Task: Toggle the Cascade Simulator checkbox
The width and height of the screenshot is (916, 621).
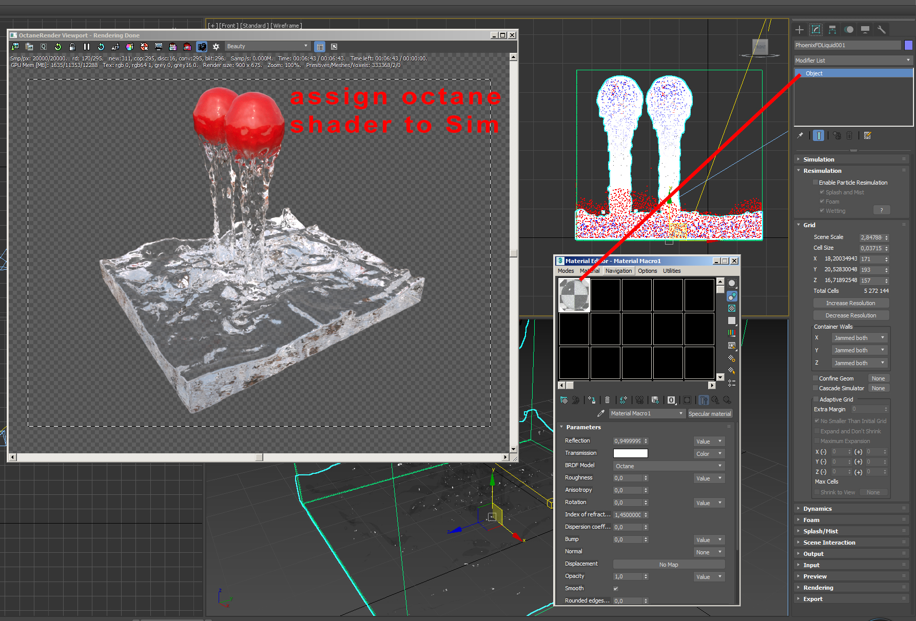Action: pyautogui.click(x=815, y=388)
